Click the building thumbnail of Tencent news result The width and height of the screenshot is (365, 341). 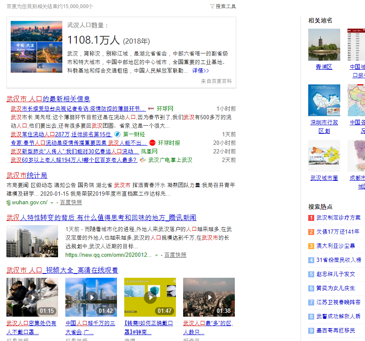32,241
